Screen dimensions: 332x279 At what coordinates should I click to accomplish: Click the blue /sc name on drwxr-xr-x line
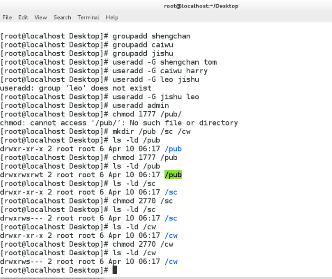[171, 192]
